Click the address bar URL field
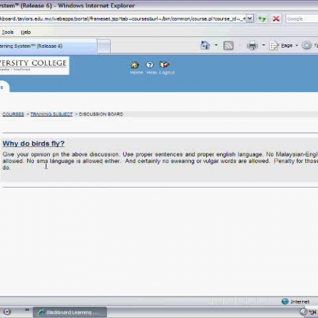 click(123, 19)
